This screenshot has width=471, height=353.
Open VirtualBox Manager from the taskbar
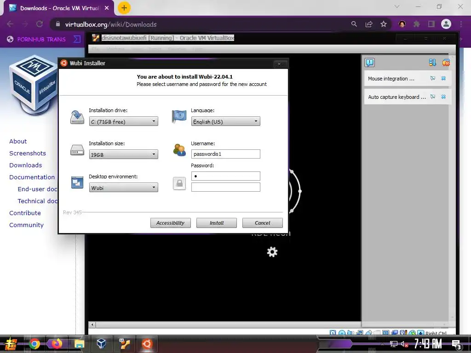pyautogui.click(x=102, y=343)
